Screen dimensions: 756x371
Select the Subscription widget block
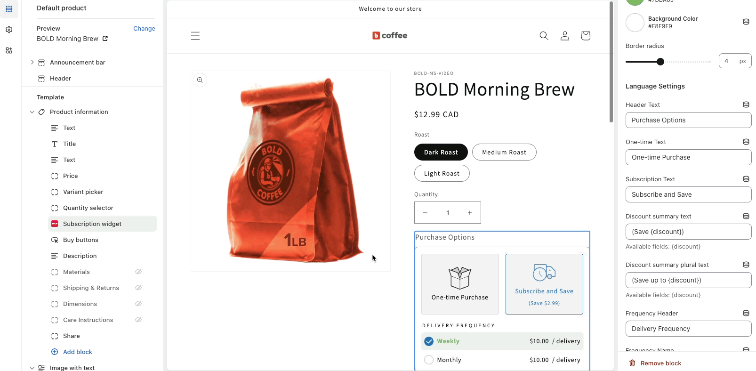[x=103, y=224]
